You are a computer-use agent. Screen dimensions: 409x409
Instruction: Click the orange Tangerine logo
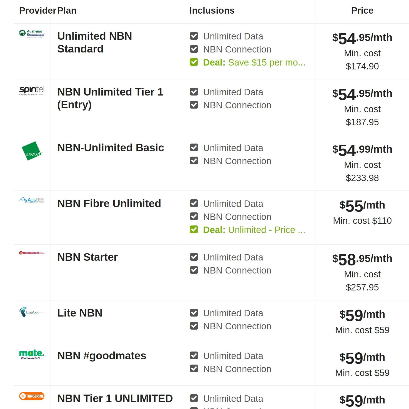pos(32,396)
